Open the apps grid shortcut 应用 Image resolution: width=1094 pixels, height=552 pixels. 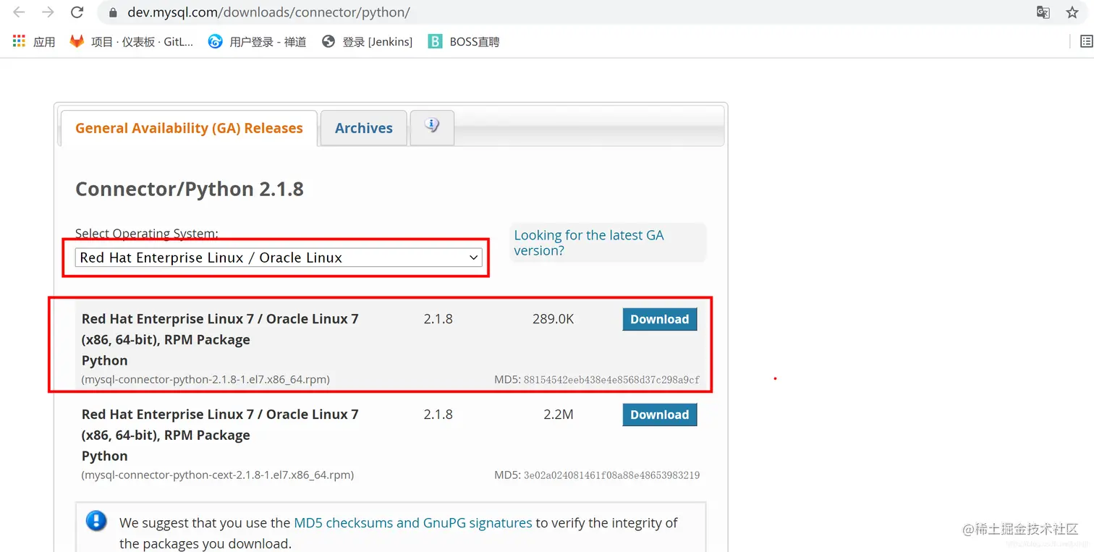(34, 42)
